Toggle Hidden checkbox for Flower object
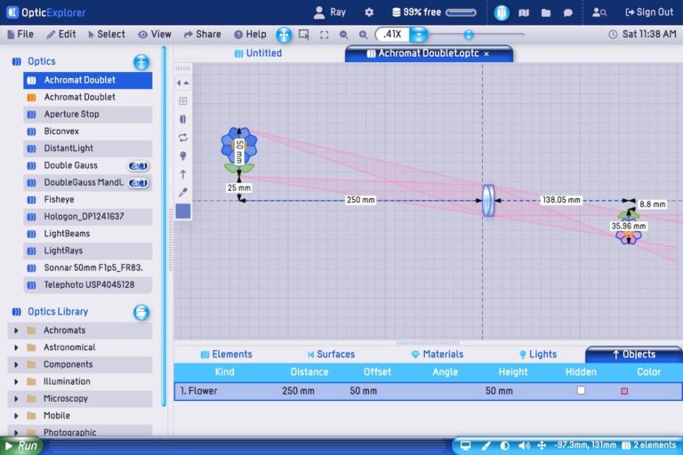 point(581,391)
